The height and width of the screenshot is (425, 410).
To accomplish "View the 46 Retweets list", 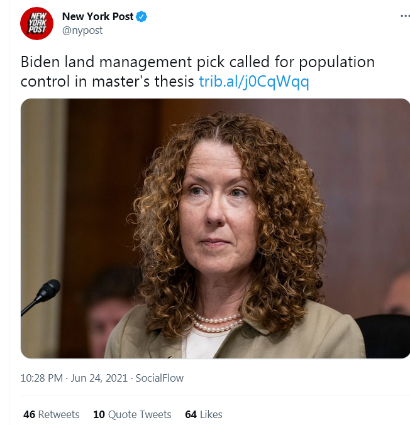I will pos(52,414).
